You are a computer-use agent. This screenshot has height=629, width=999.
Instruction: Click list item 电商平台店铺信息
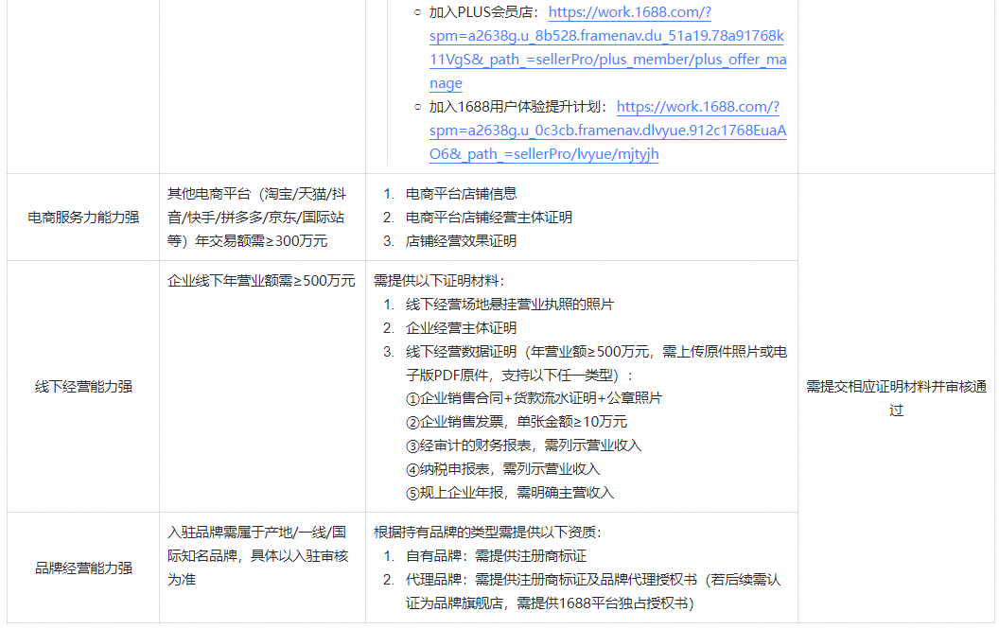click(461, 193)
